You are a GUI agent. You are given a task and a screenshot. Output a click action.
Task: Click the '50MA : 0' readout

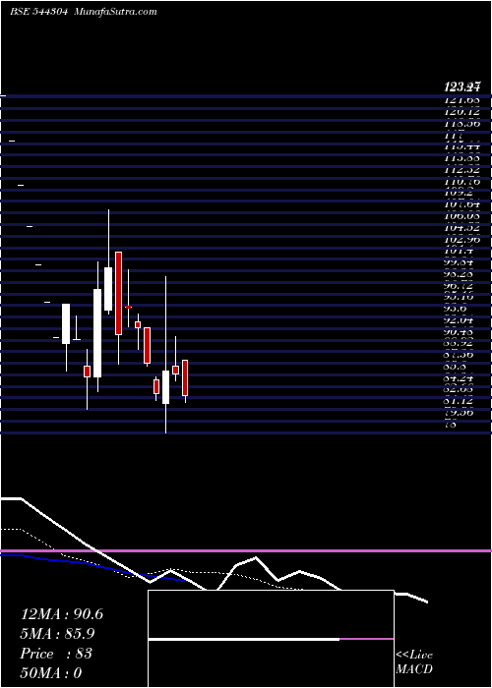point(51,672)
